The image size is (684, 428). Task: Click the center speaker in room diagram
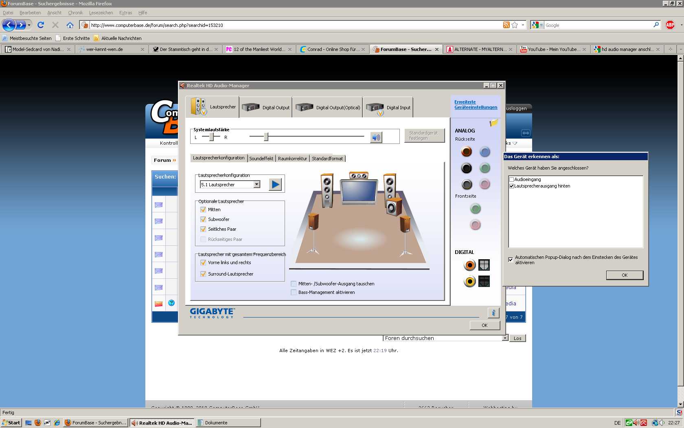(359, 176)
